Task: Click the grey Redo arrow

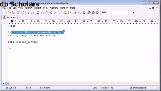Action: point(55,13)
